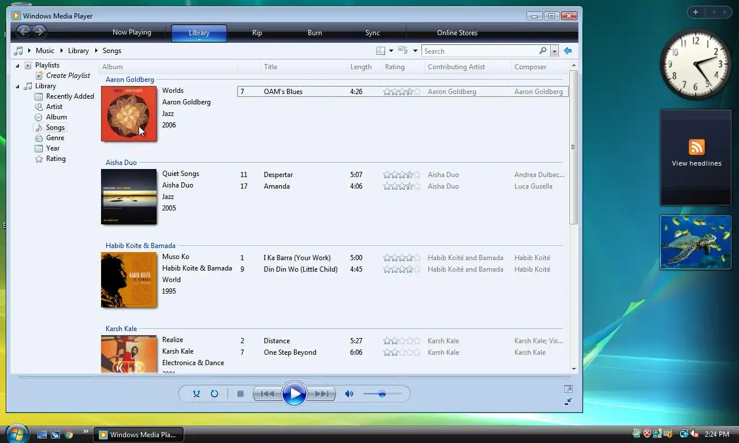The image size is (739, 443).
Task: Switch to full screen view
Action: (568, 389)
